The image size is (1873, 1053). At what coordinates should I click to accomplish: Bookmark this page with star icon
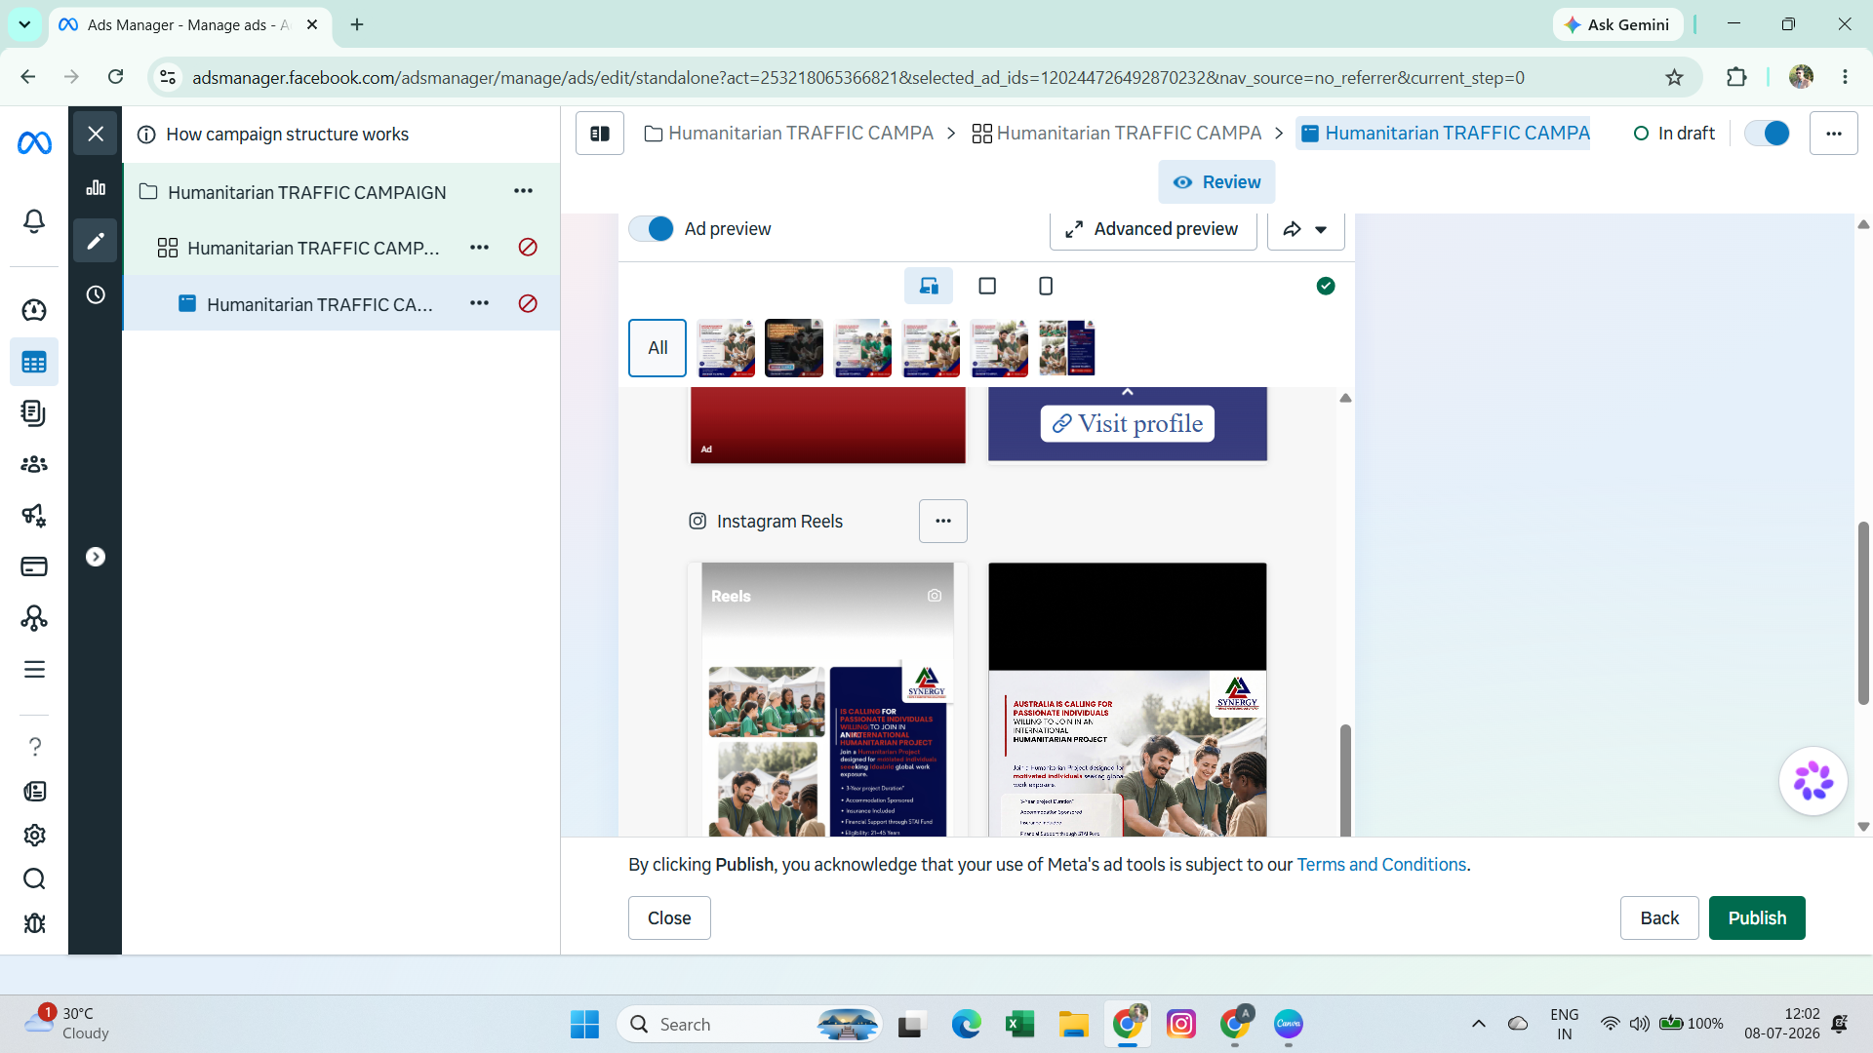(1674, 77)
